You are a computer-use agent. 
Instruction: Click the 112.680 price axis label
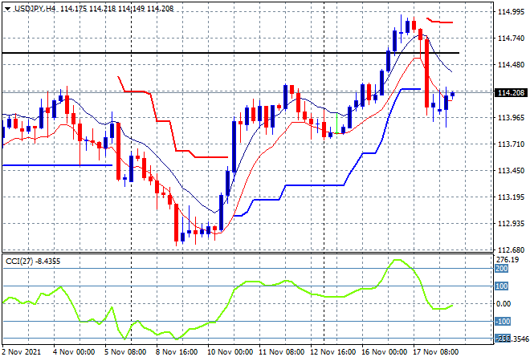click(x=511, y=250)
